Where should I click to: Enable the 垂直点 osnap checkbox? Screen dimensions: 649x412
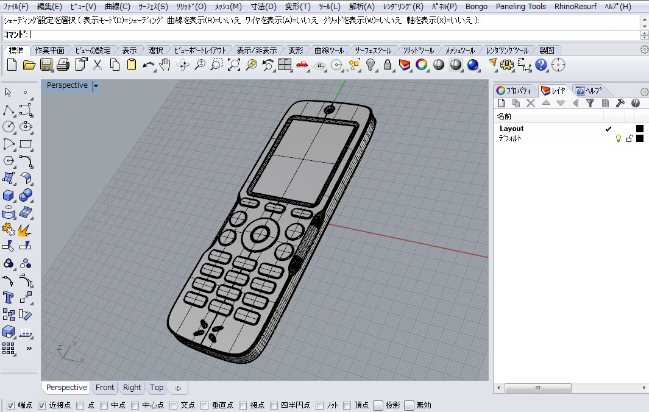pyautogui.click(x=205, y=405)
